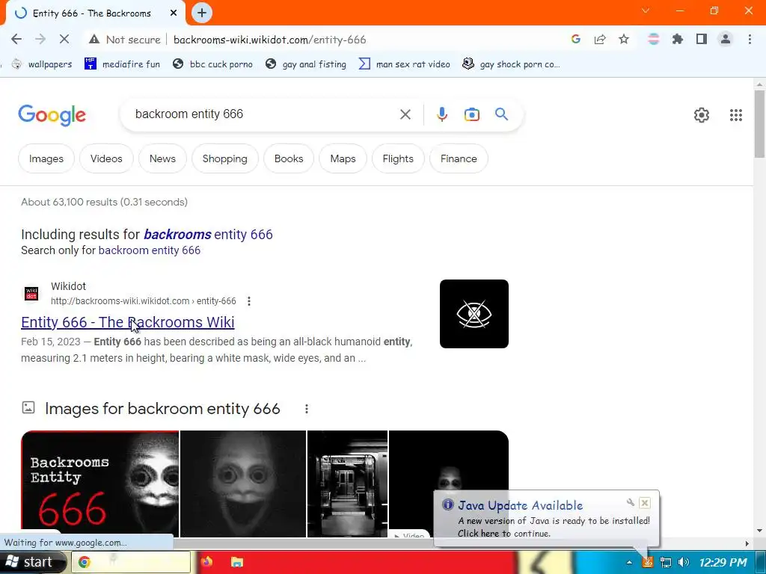Open the Chrome three-dot menu
Image resolution: width=766 pixels, height=574 pixels.
pos(750,40)
